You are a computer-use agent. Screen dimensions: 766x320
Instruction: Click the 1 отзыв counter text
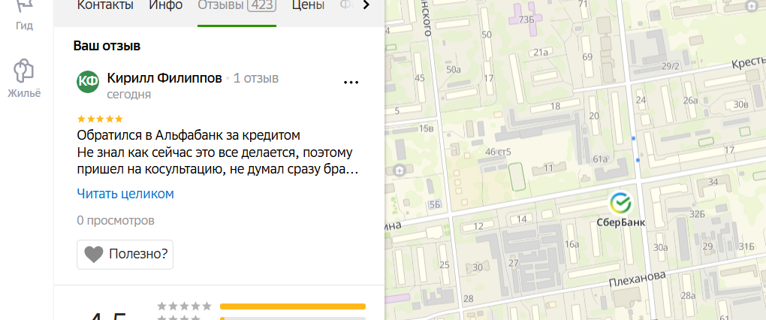256,78
